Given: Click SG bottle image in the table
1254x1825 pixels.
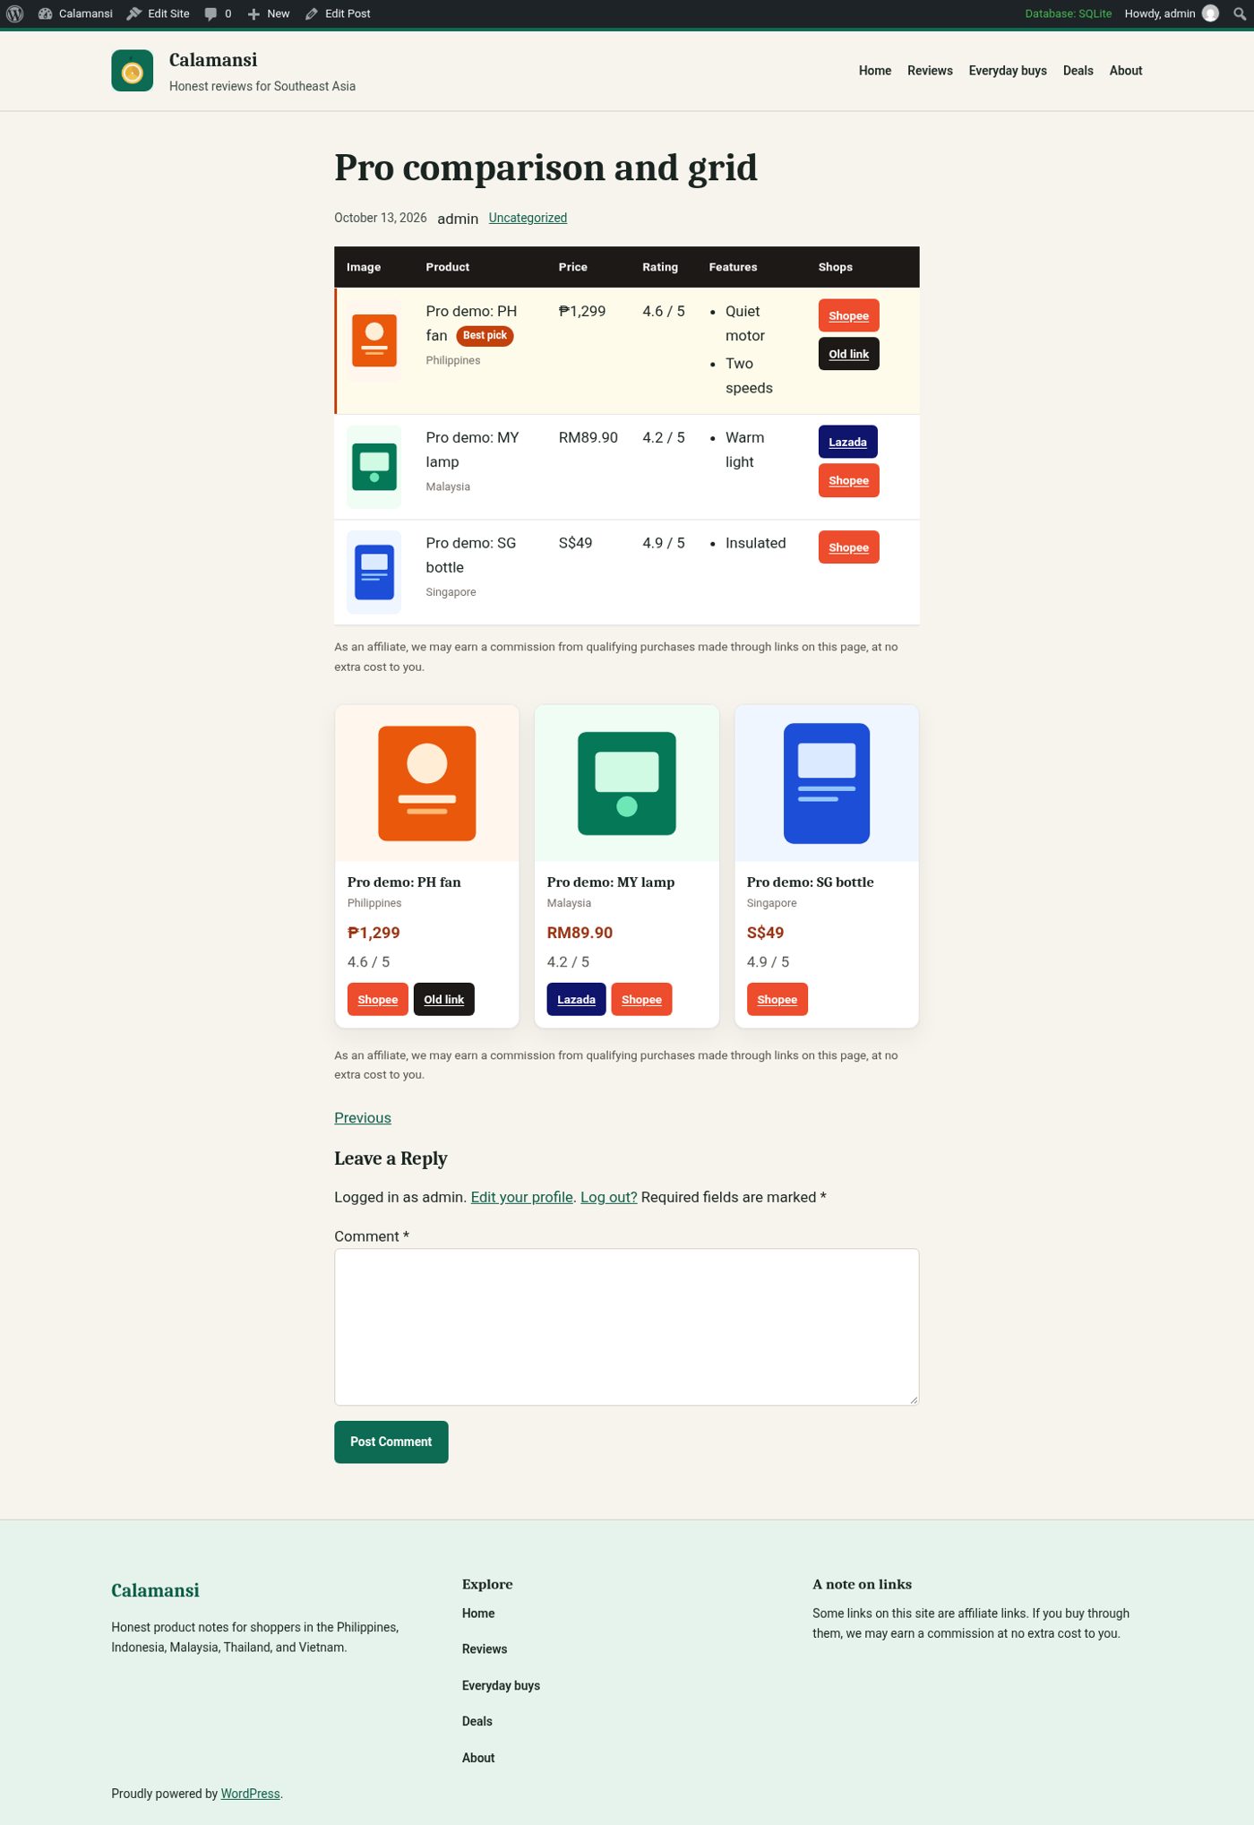Looking at the screenshot, I should click(374, 572).
